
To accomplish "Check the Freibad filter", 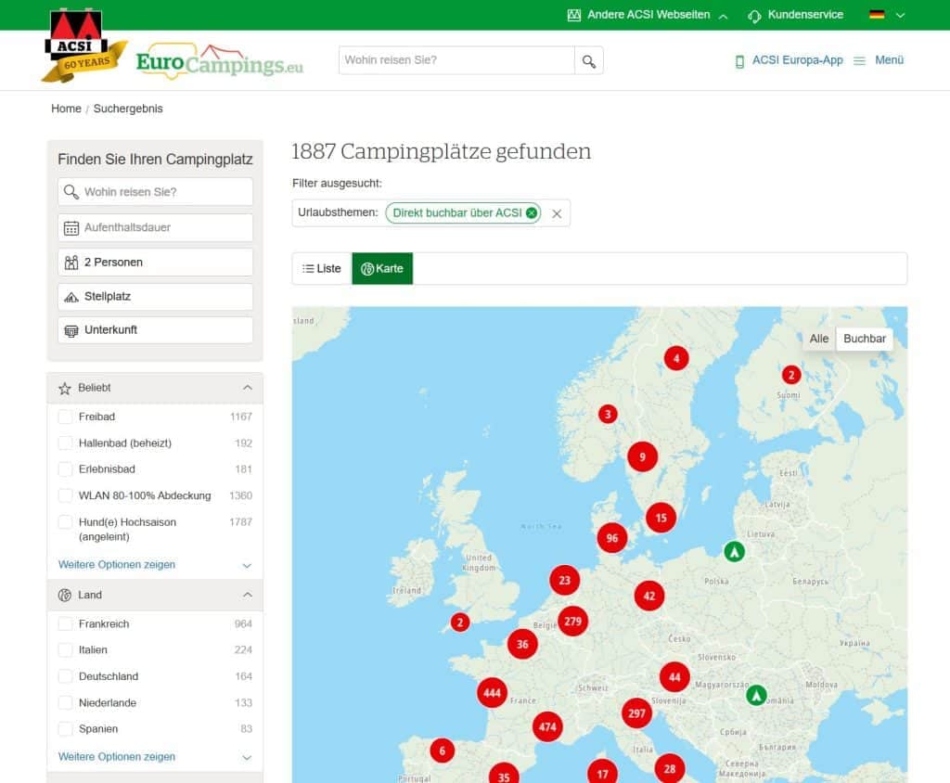I will coord(66,417).
